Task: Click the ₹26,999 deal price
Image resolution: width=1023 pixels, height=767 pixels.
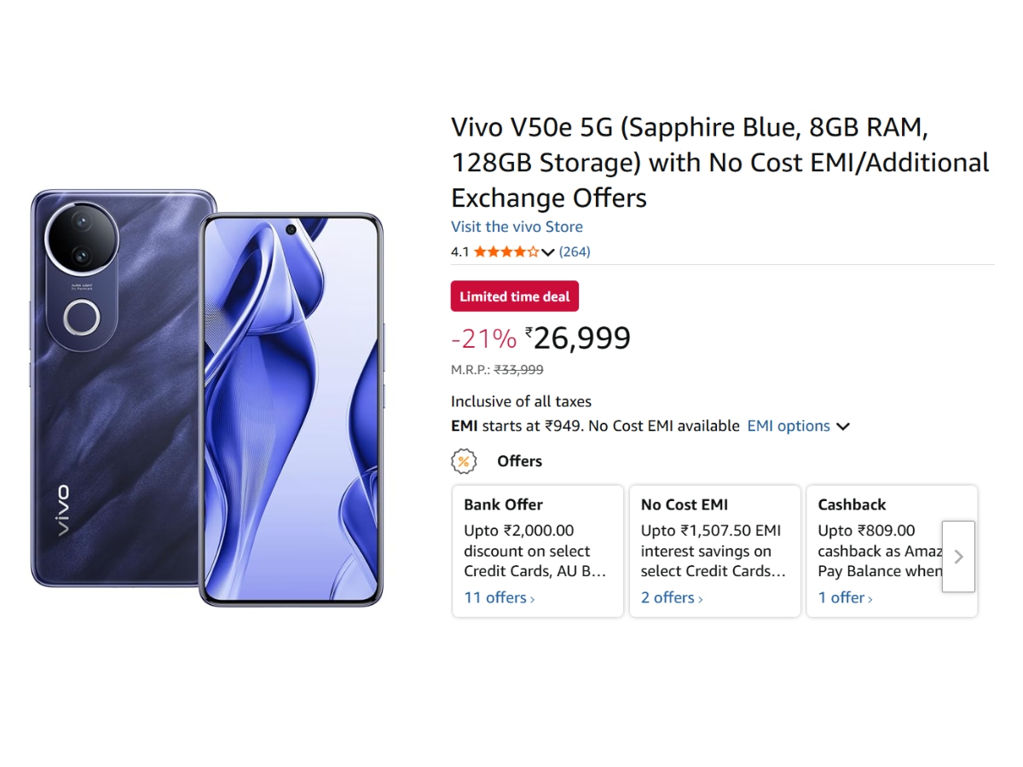Action: tap(581, 338)
